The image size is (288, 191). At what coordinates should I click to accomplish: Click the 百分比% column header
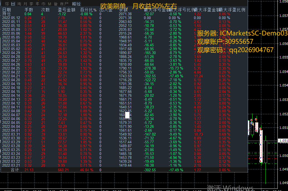88,10
